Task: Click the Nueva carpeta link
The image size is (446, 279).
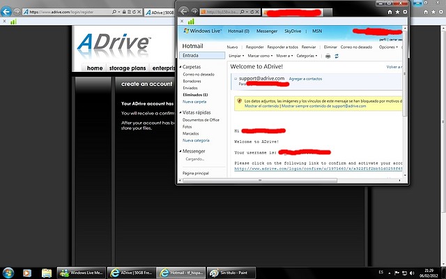Action: [194, 102]
